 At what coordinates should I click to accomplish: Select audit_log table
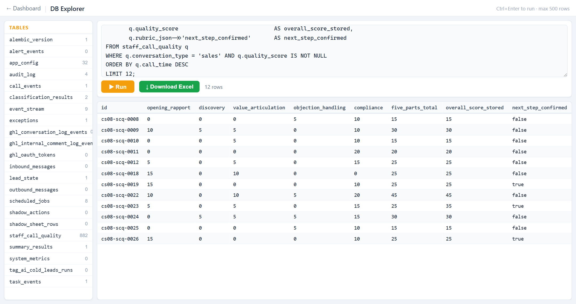tap(48, 74)
